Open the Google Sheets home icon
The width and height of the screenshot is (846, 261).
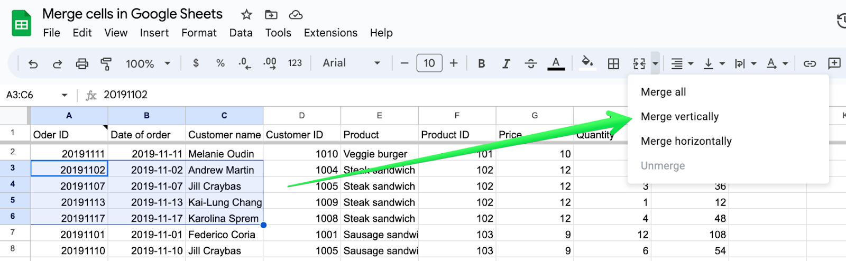pyautogui.click(x=22, y=23)
